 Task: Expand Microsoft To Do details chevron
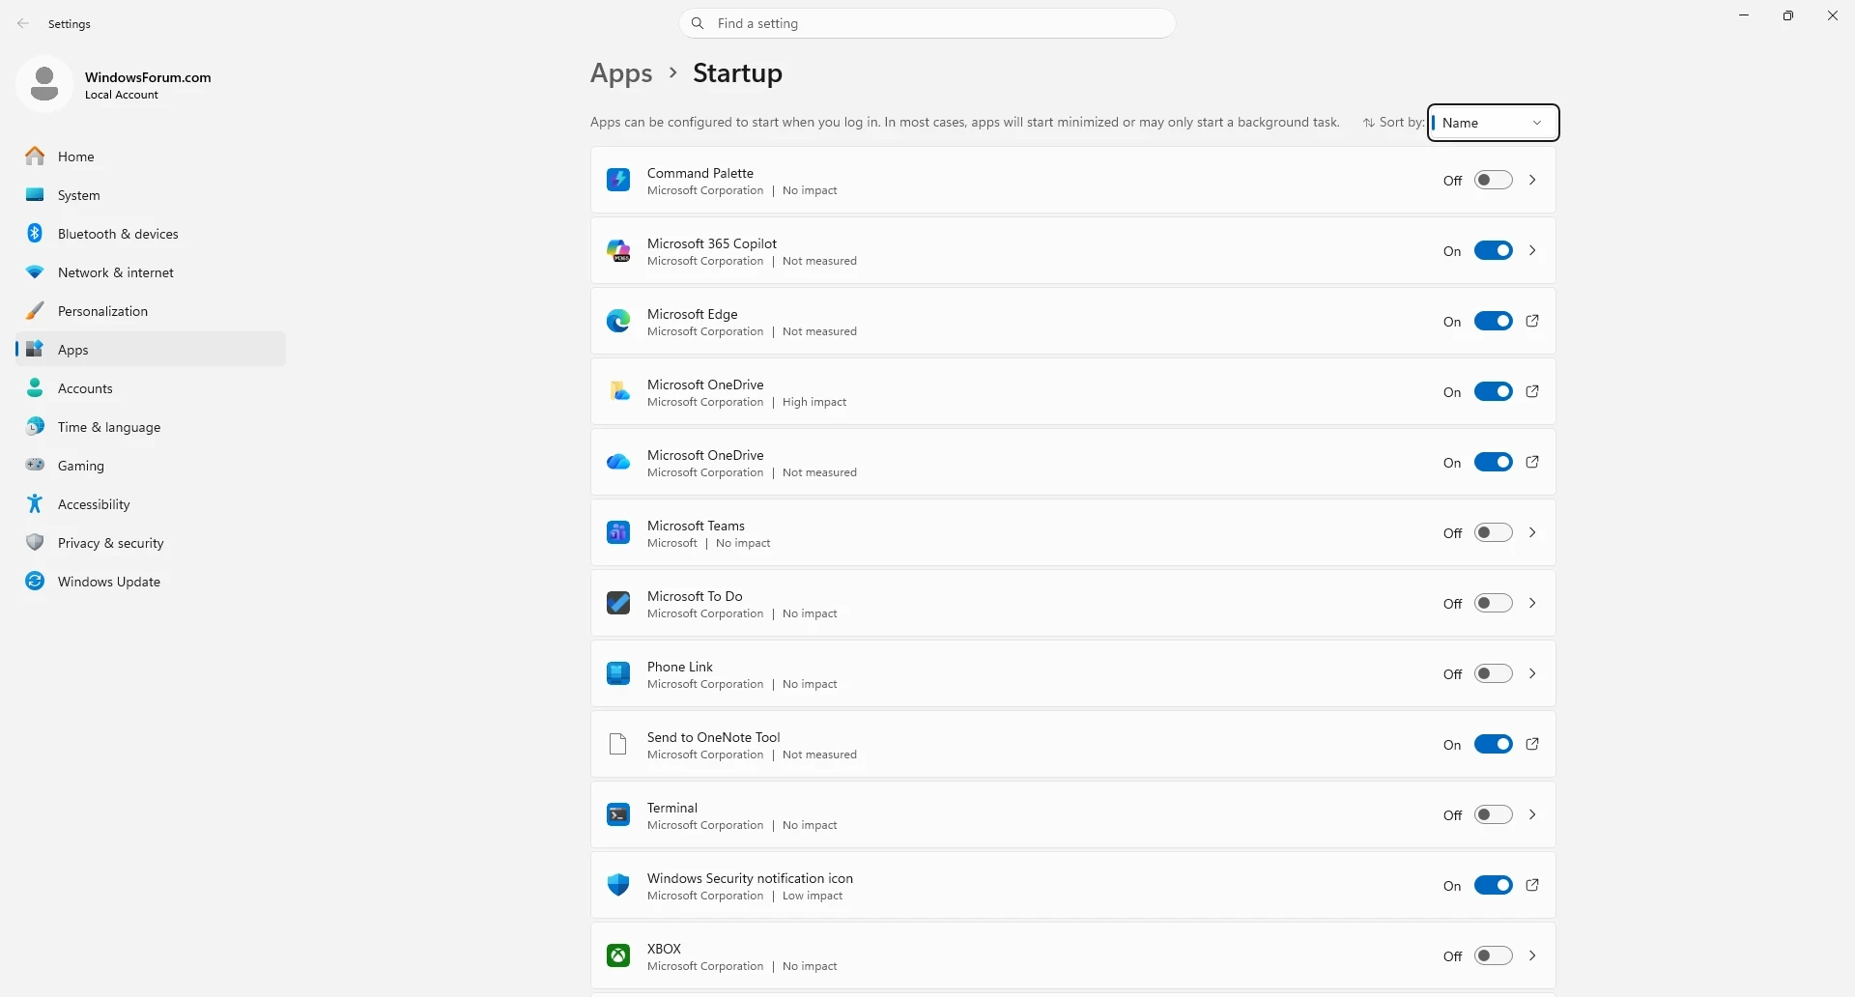pos(1532,604)
